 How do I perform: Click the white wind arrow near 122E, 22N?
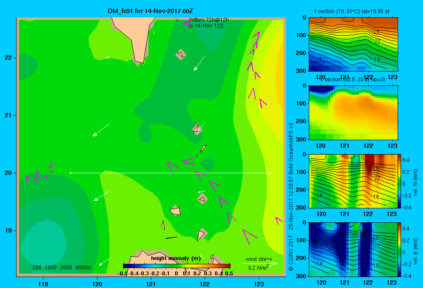tap(199, 63)
